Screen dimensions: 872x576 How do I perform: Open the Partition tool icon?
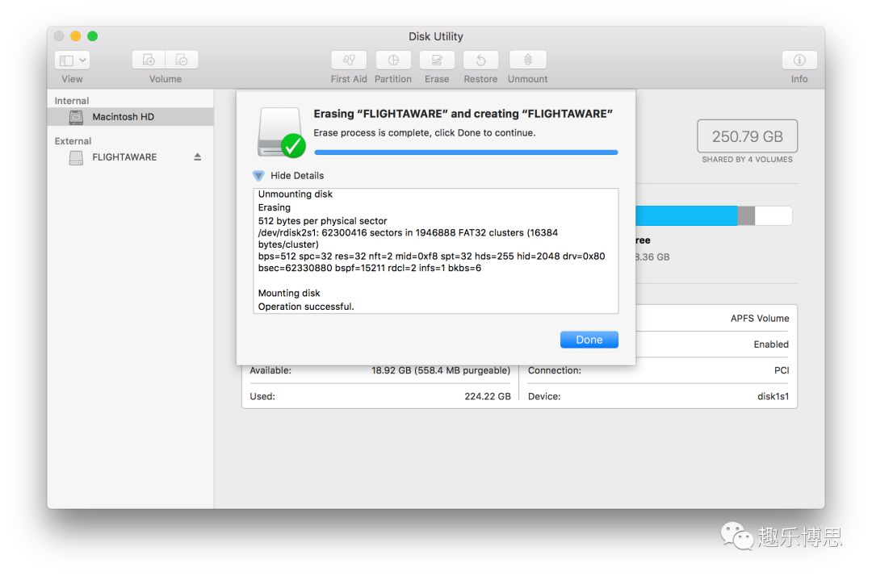click(x=393, y=60)
